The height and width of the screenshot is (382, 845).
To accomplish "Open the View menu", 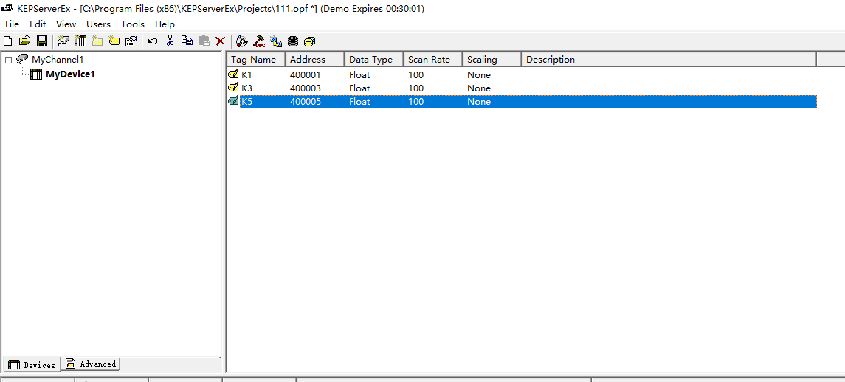I will point(66,24).
